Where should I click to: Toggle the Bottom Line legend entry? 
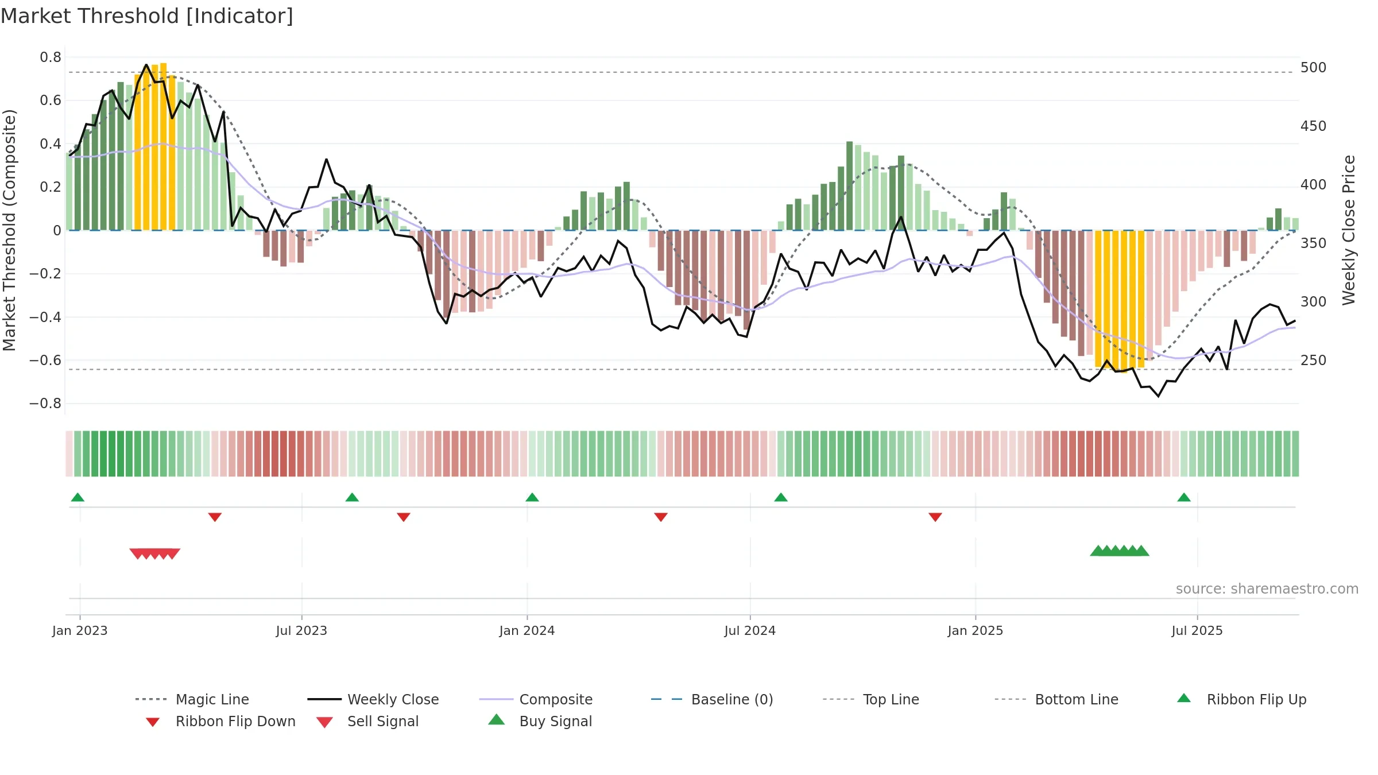(x=1056, y=699)
